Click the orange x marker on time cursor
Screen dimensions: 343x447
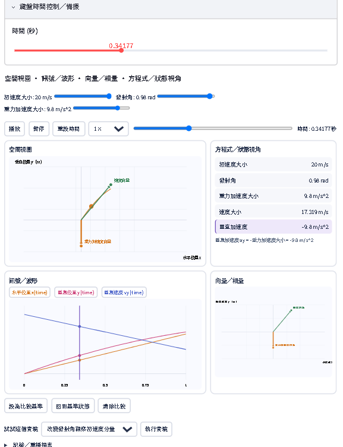(80, 360)
